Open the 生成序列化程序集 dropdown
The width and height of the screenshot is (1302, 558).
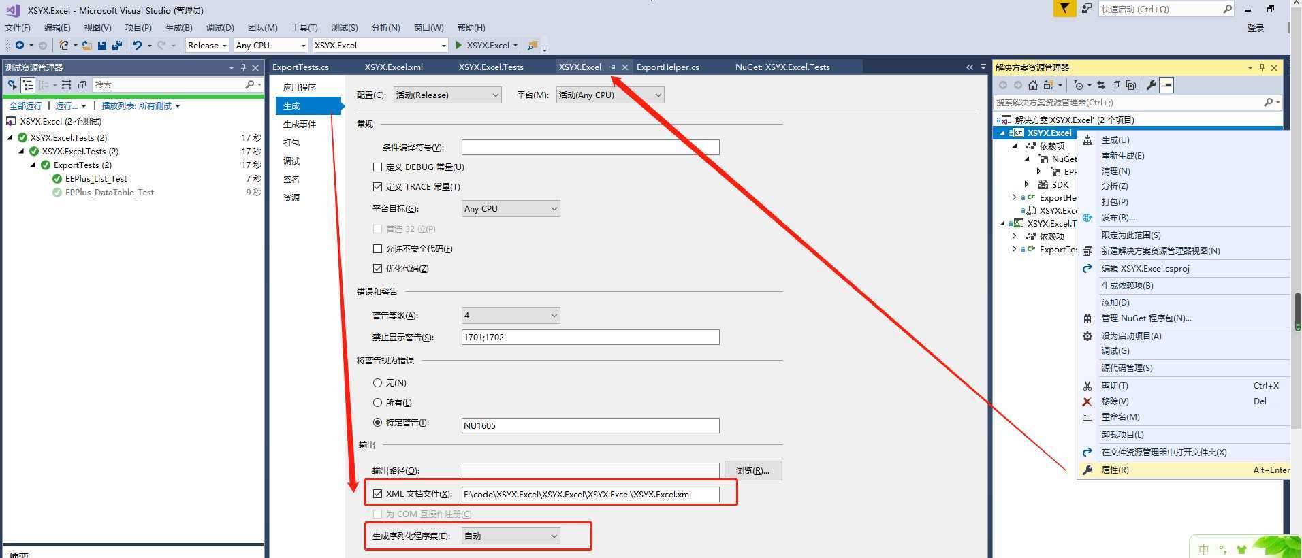tap(511, 536)
